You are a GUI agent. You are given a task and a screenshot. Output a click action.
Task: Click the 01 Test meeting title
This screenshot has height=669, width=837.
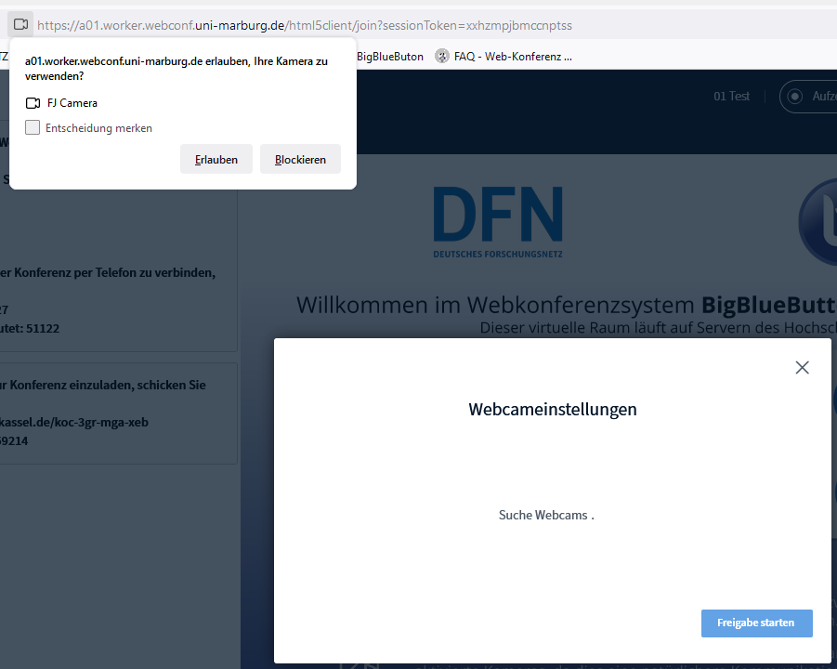click(x=731, y=96)
